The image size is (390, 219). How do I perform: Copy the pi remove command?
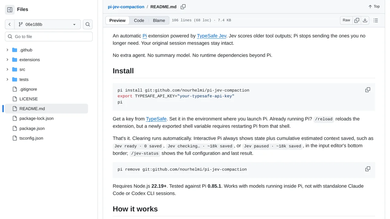[x=368, y=169]
